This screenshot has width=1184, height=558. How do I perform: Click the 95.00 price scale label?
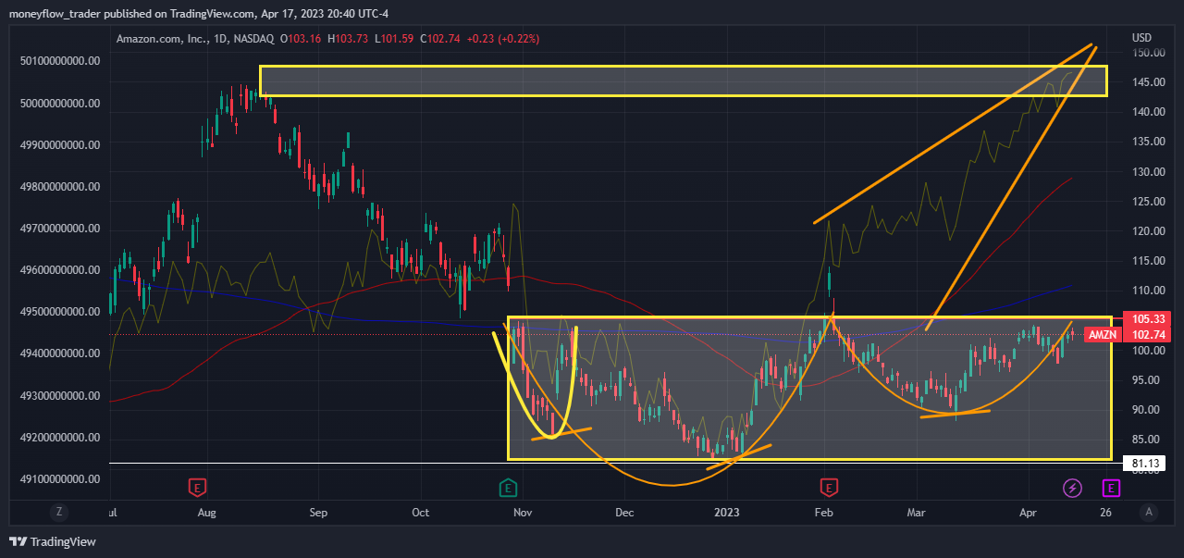1145,380
